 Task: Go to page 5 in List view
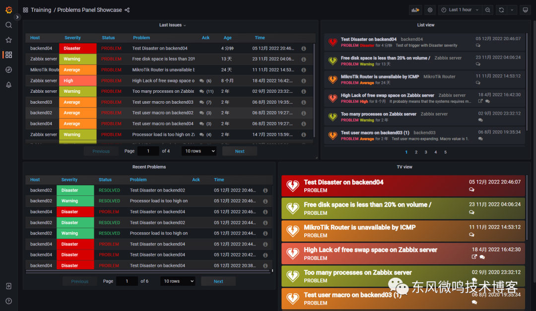pos(445,152)
